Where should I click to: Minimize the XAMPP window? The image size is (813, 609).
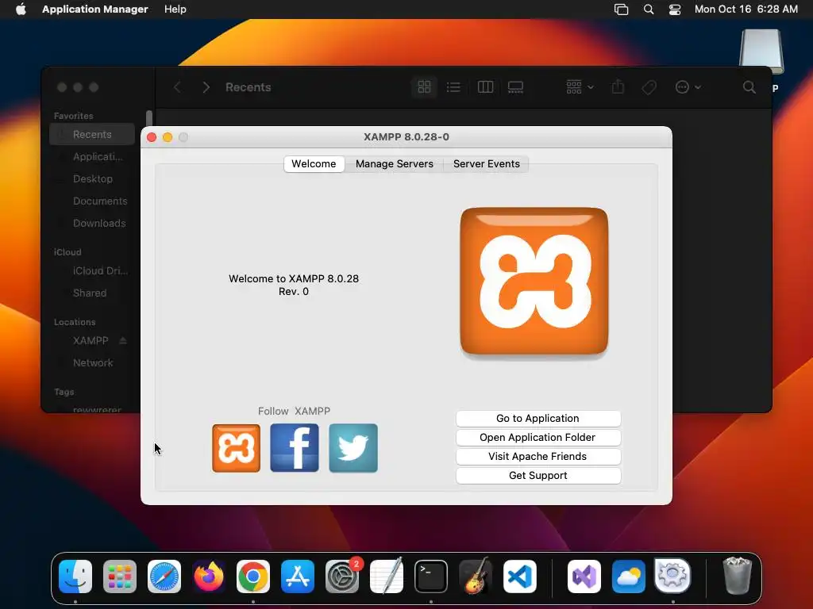pyautogui.click(x=168, y=137)
